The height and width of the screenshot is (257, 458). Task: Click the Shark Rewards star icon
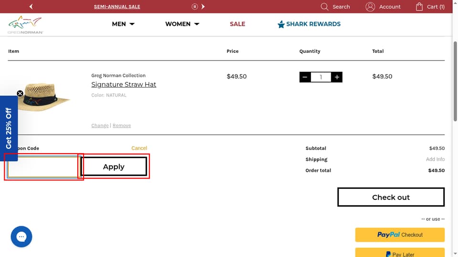[281, 24]
